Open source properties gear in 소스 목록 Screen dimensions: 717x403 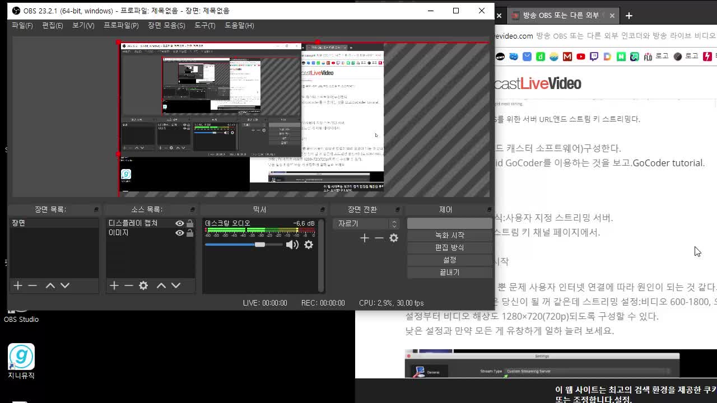coord(143,285)
